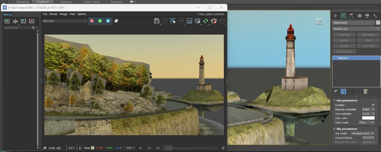The height and width of the screenshot is (152, 381).
Task: Switch to the Hierarchy panel icon
Action: 351,16
